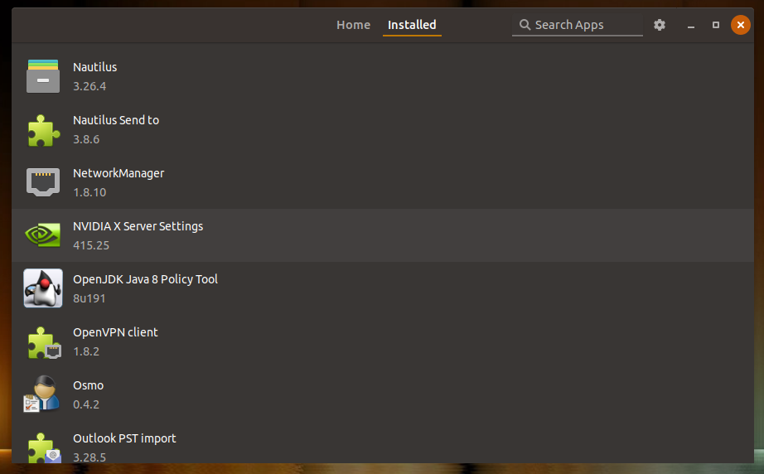Click the Osmo organizer person icon
This screenshot has width=764, height=474.
(x=43, y=394)
